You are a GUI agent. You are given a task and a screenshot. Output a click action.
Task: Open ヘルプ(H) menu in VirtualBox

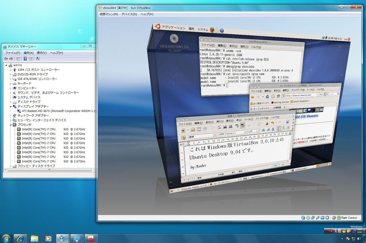pos(147,14)
